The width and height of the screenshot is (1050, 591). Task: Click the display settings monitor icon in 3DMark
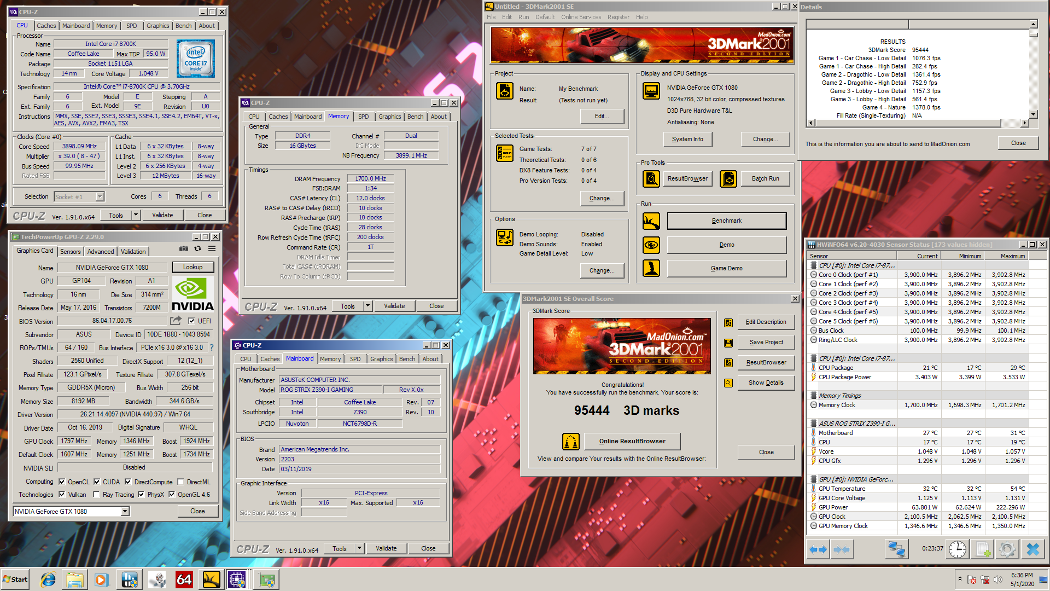pos(651,91)
